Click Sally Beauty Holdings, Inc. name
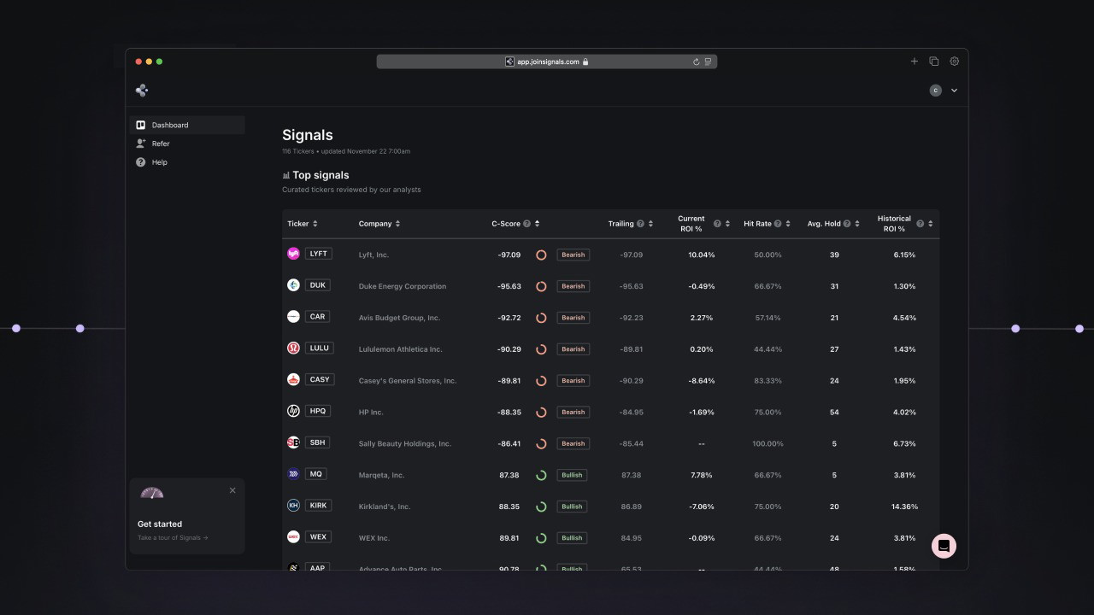 (x=405, y=443)
